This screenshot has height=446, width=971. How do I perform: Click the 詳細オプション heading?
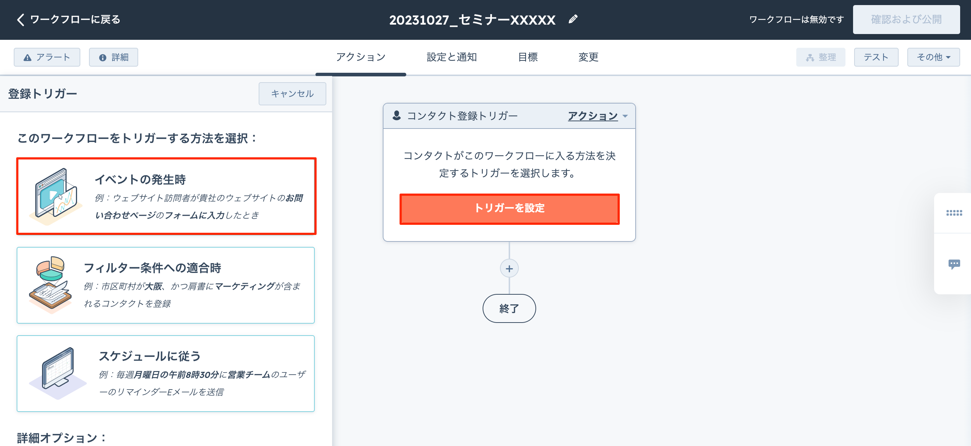pos(63,438)
